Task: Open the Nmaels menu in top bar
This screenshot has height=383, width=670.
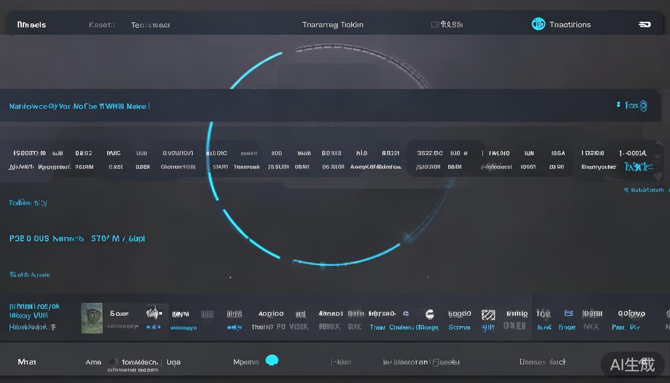Action: (31, 24)
